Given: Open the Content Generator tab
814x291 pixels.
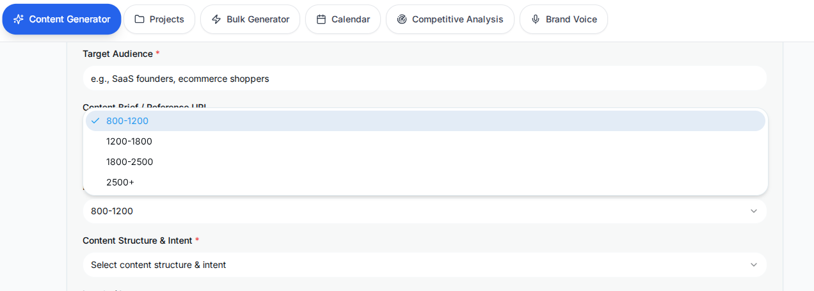Looking at the screenshot, I should click(x=61, y=19).
